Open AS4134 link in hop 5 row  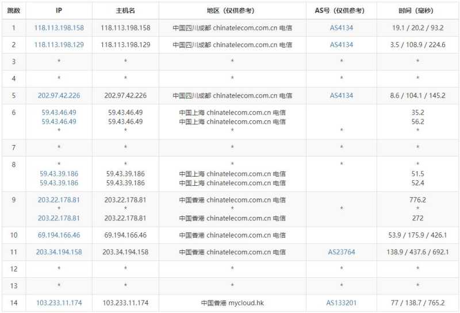pyautogui.click(x=342, y=96)
